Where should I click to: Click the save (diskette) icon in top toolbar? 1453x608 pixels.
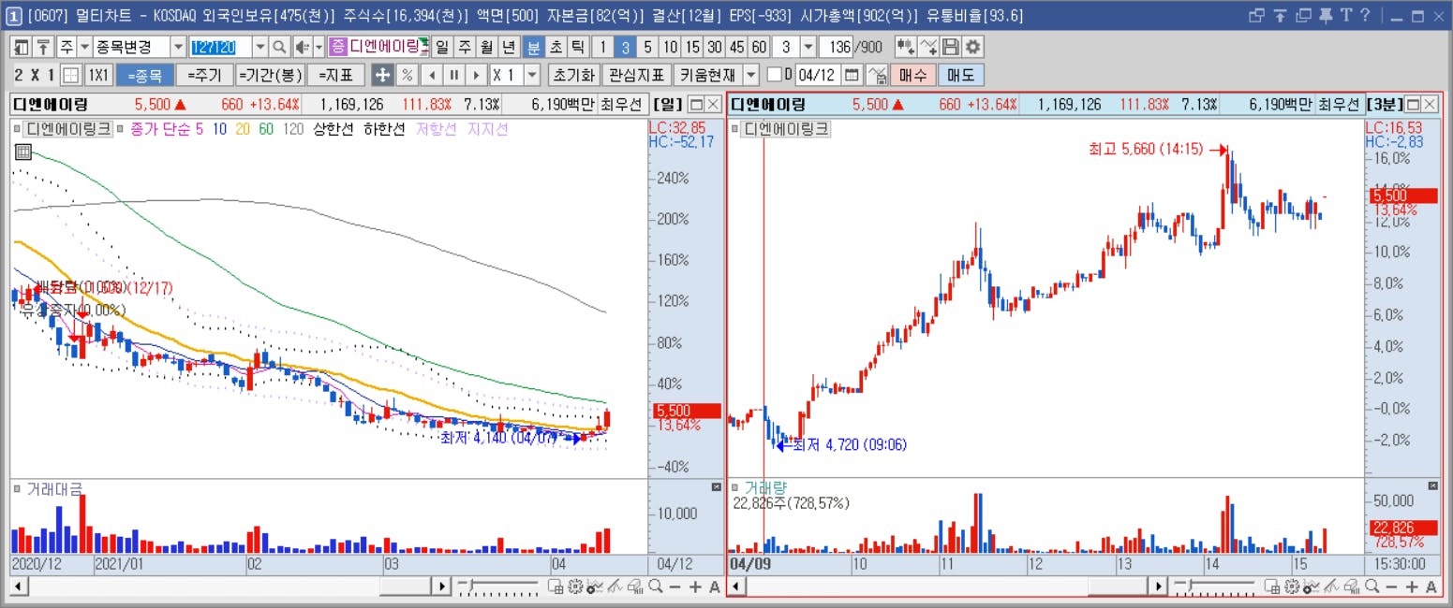951,48
